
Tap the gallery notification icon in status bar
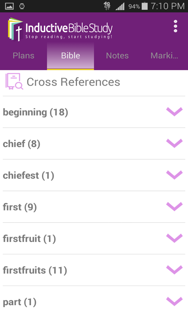click(x=9, y=6)
